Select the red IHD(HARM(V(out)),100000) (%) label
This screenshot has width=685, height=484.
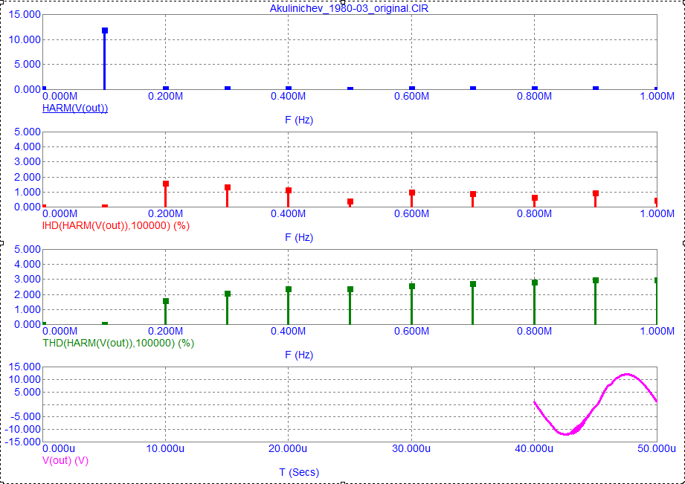coord(116,226)
